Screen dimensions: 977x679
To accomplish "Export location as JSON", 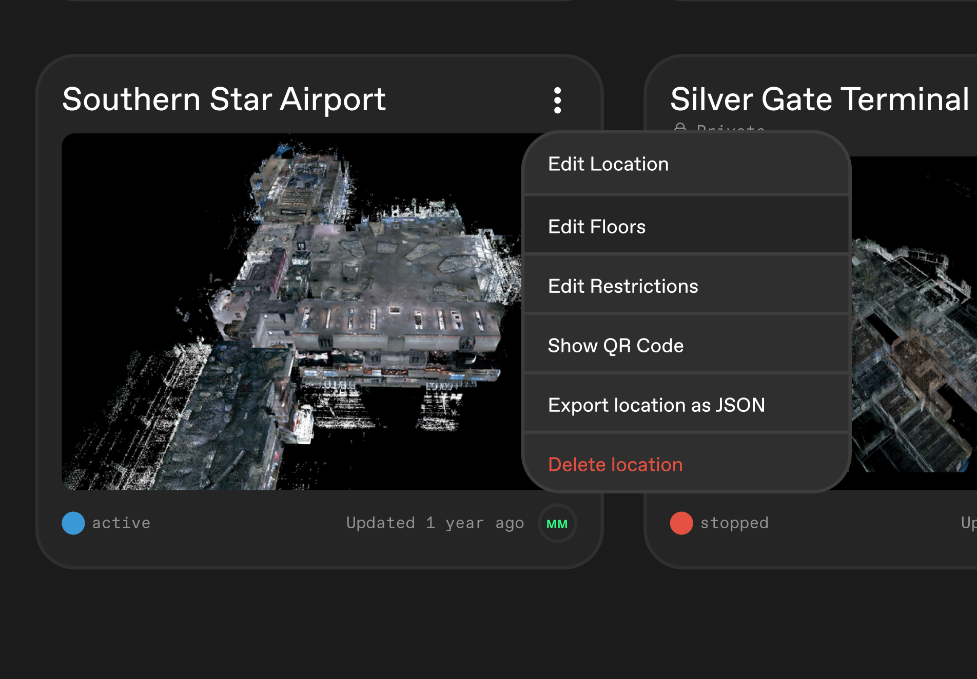I will [656, 405].
